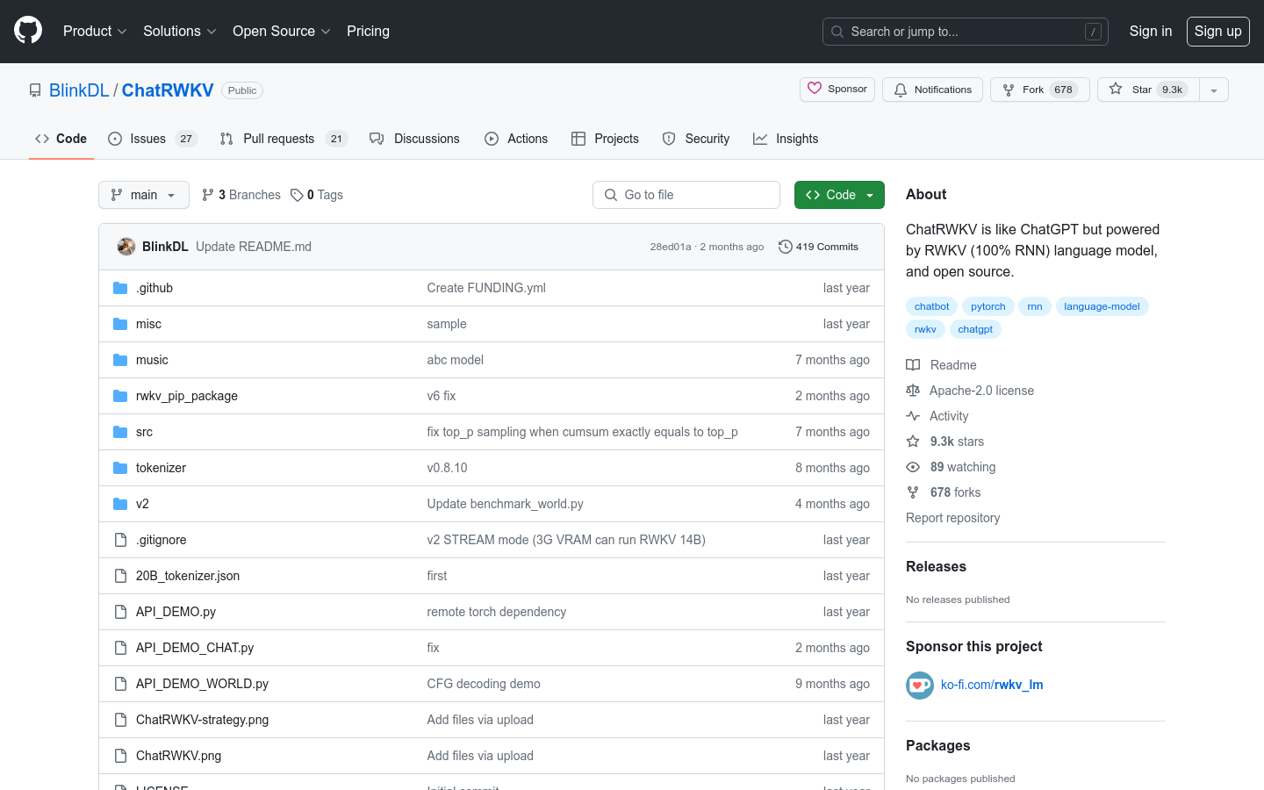1264x790 pixels.
Task: Open the rwkv_pip_package folder
Action: pos(187,396)
